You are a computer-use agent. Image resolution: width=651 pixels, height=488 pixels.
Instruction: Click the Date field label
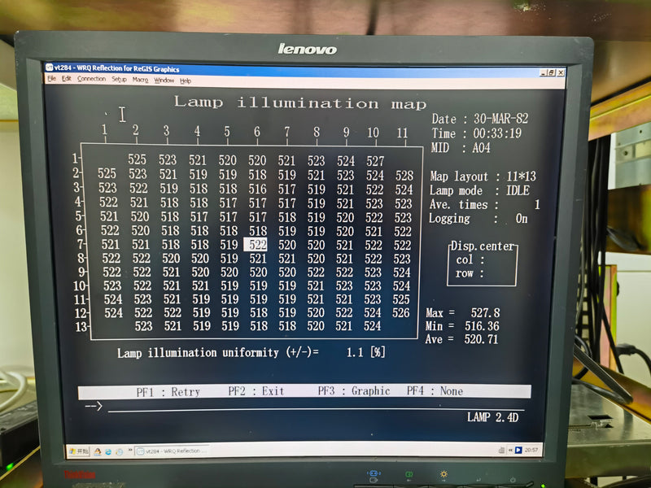click(x=443, y=119)
